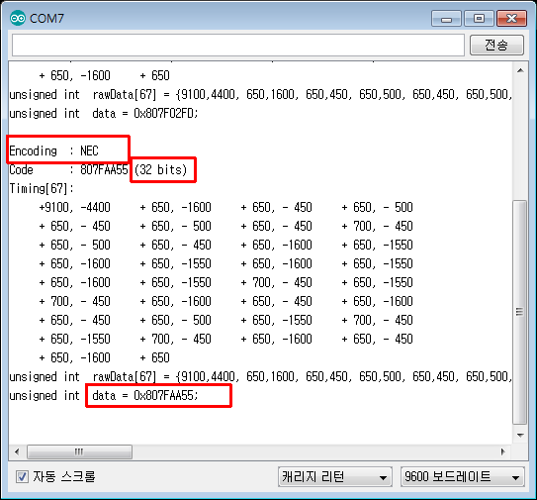The height and width of the screenshot is (500, 537).
Task: Toggle the 자동 스크롤 autoscroll checkbox
Action: pyautogui.click(x=22, y=476)
